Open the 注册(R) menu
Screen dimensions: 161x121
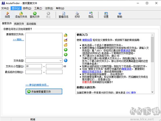49,8
